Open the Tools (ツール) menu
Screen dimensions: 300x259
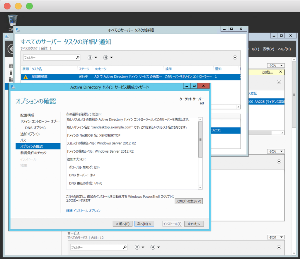[254, 49]
